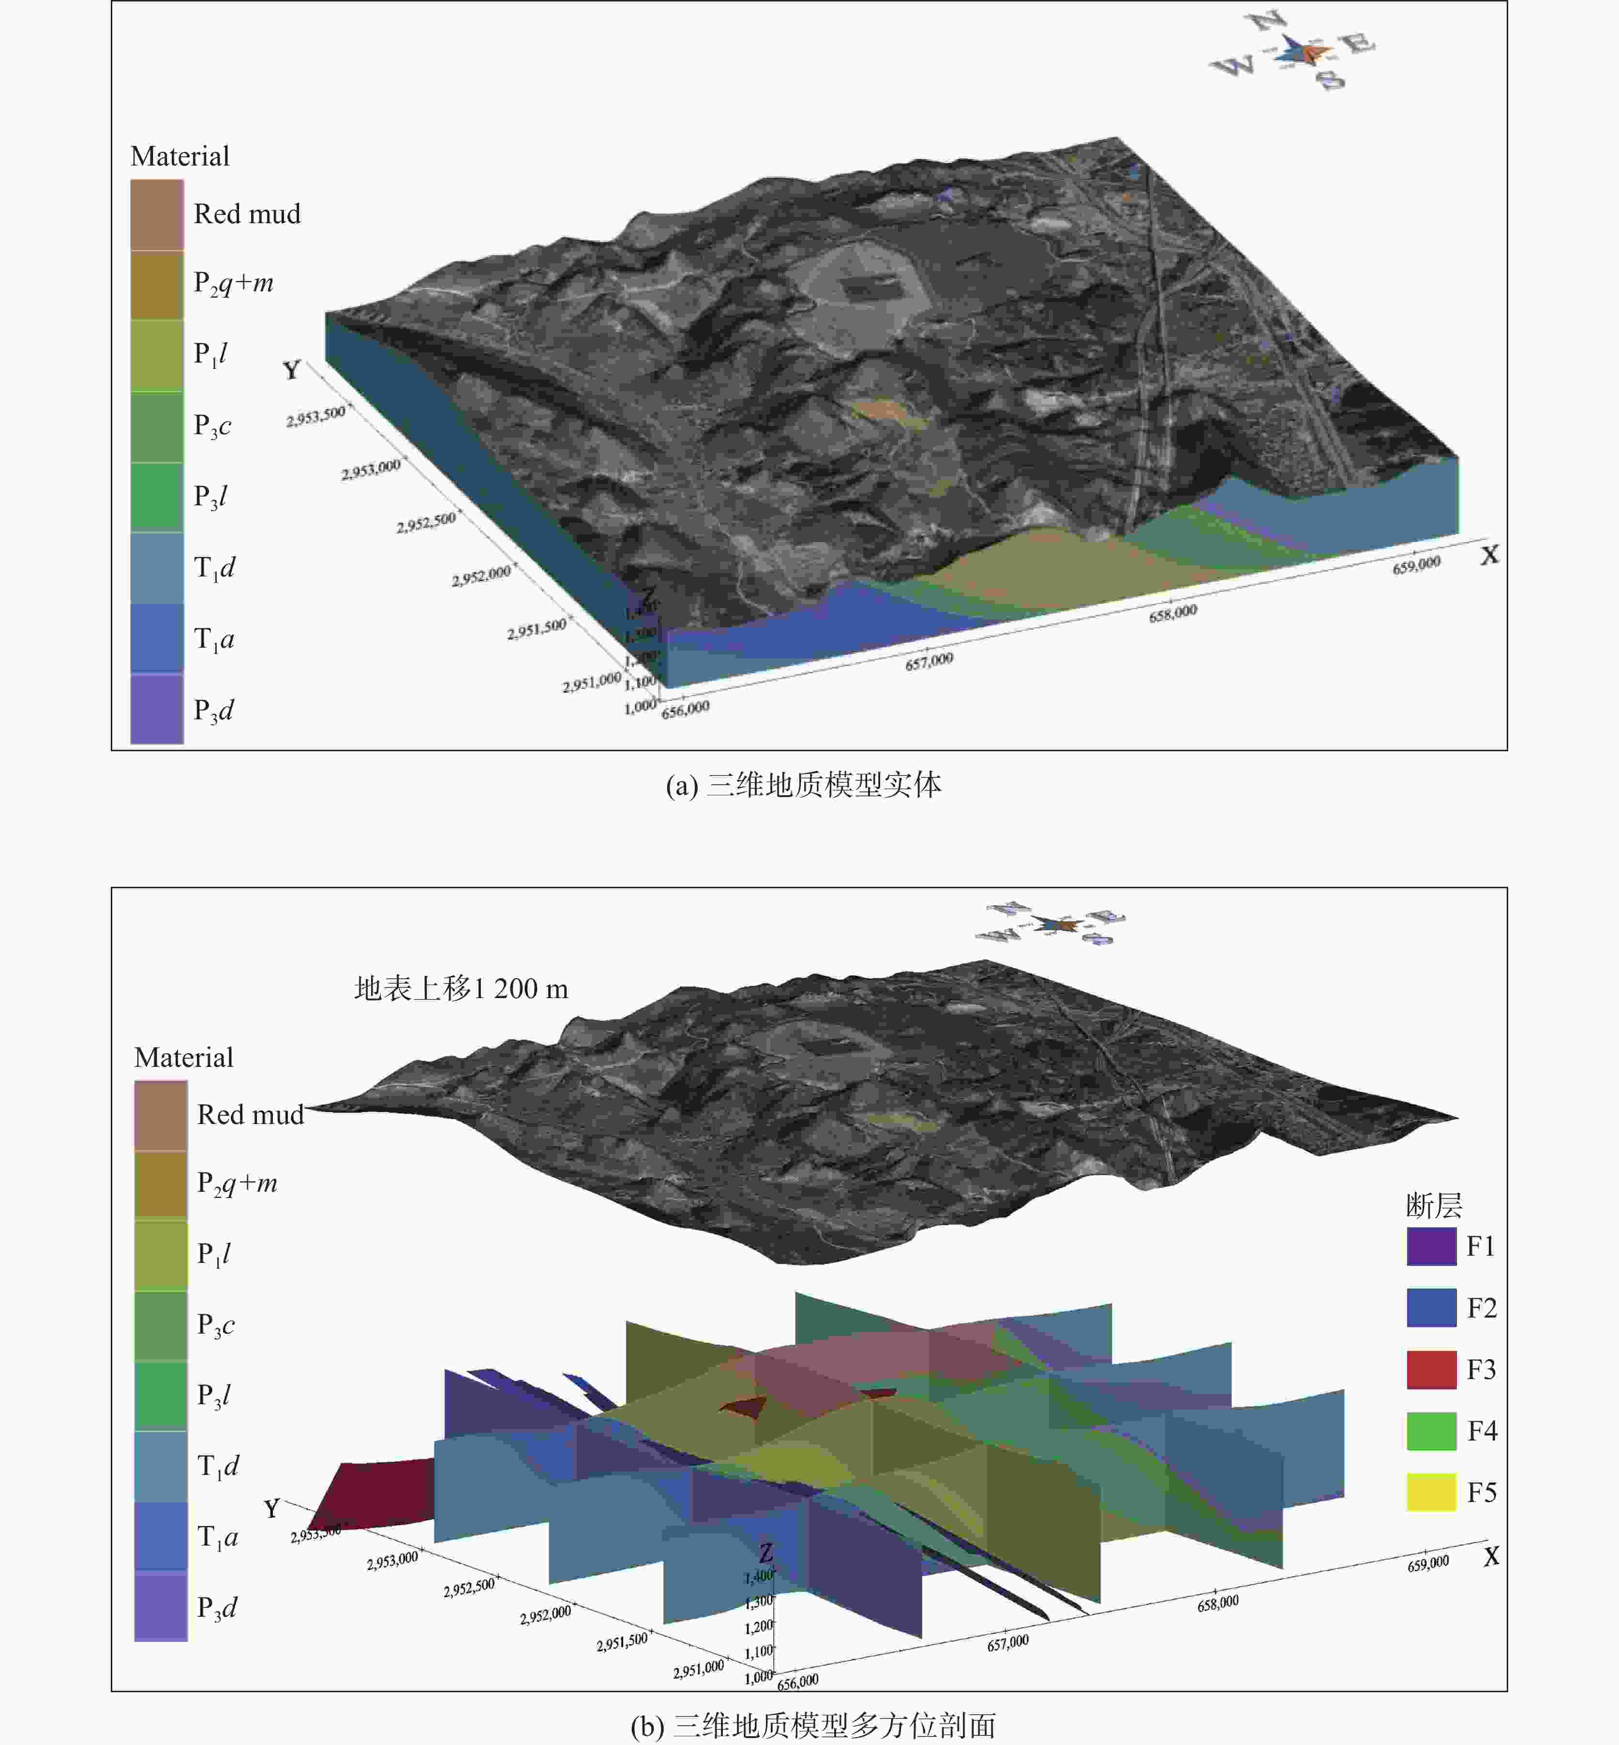1619x1745 pixels.
Task: Click the X axis label in the top figure
Action: pos(1489,556)
